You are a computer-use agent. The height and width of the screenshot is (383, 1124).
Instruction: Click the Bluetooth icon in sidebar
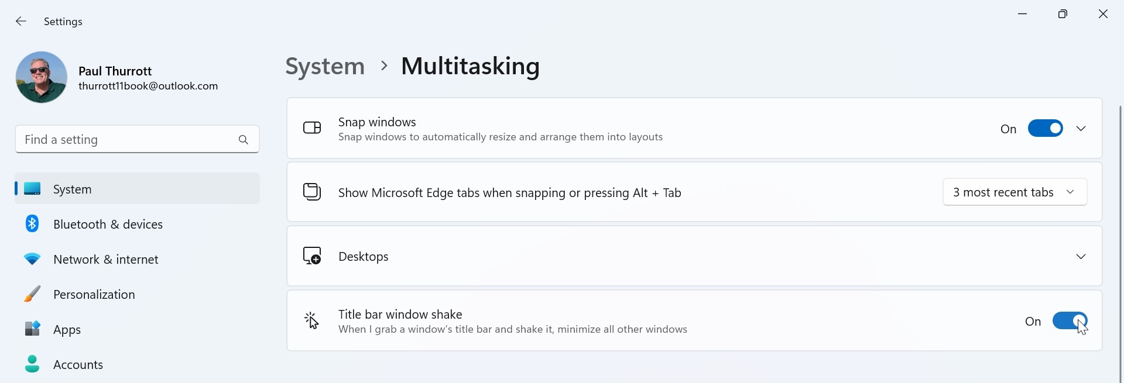click(x=32, y=224)
